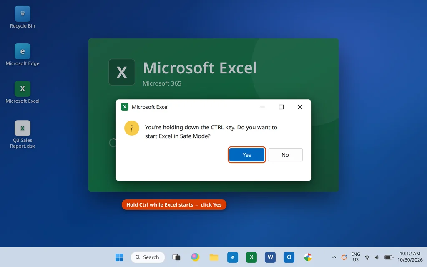Open the Recycle Bin desktop icon
427x267 pixels.
[23, 17]
